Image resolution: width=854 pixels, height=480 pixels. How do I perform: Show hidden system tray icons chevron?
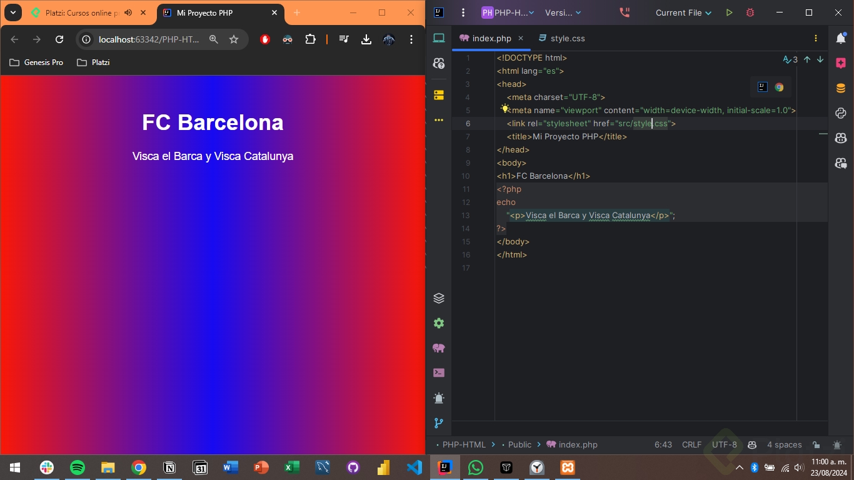point(740,467)
